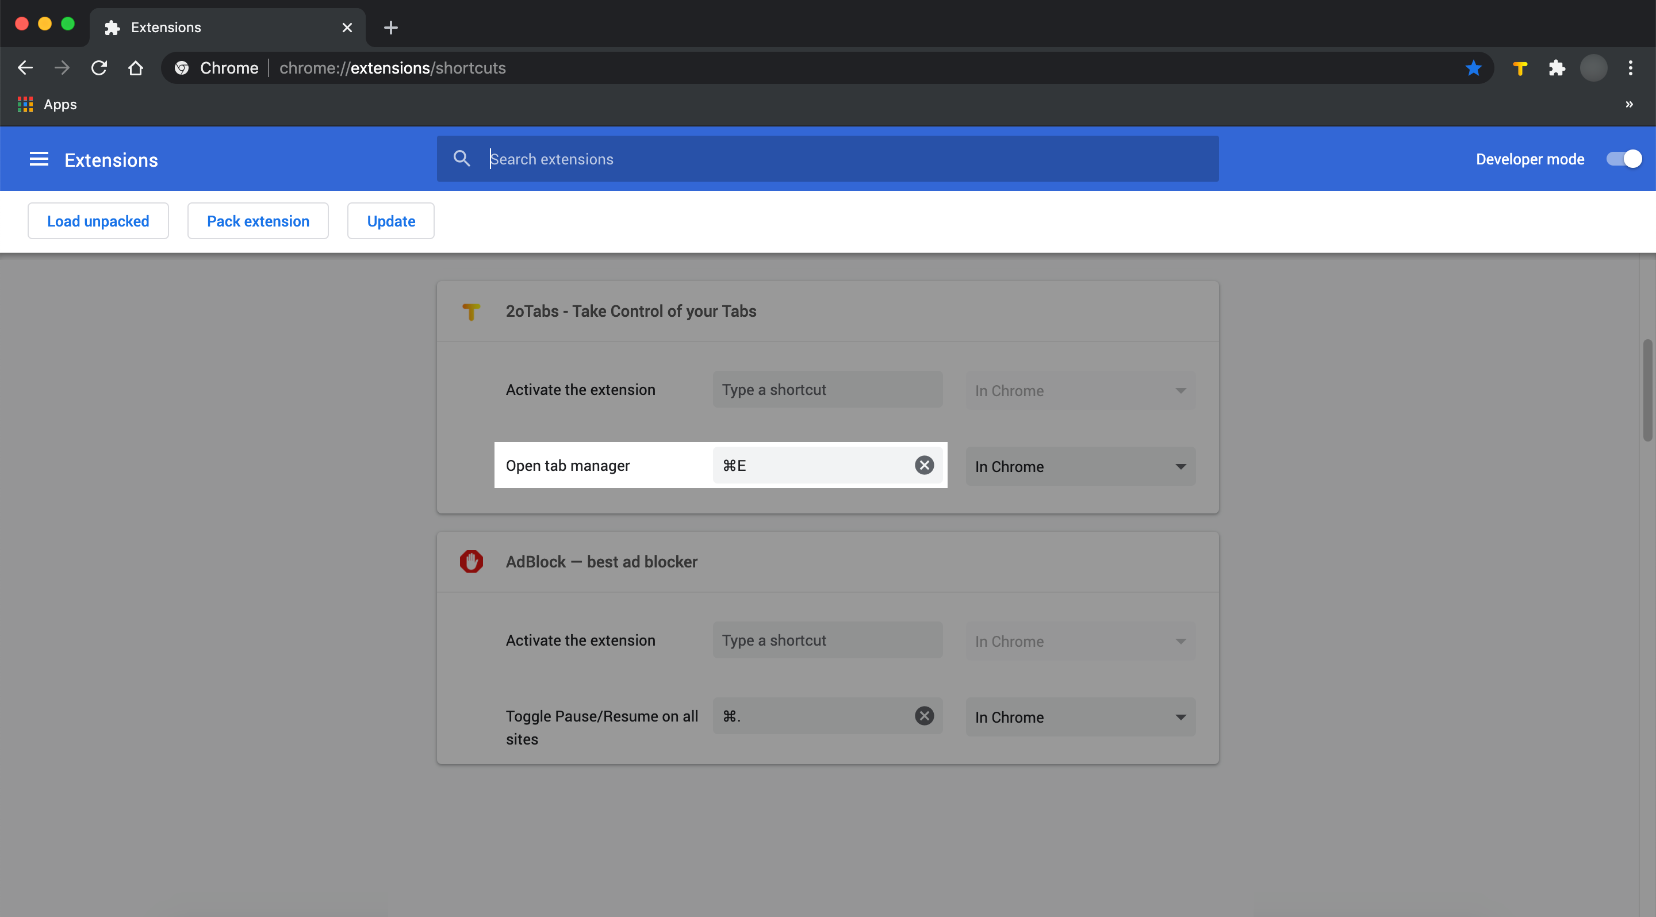Open the Apps bookmarks shortcut
Viewport: 1656px width, 917px height.
point(48,104)
